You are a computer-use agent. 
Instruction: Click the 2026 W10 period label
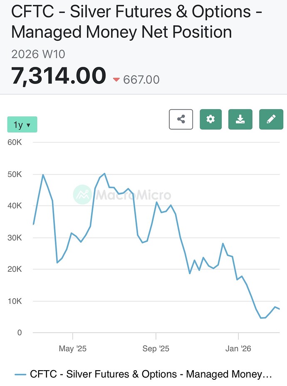coord(38,54)
